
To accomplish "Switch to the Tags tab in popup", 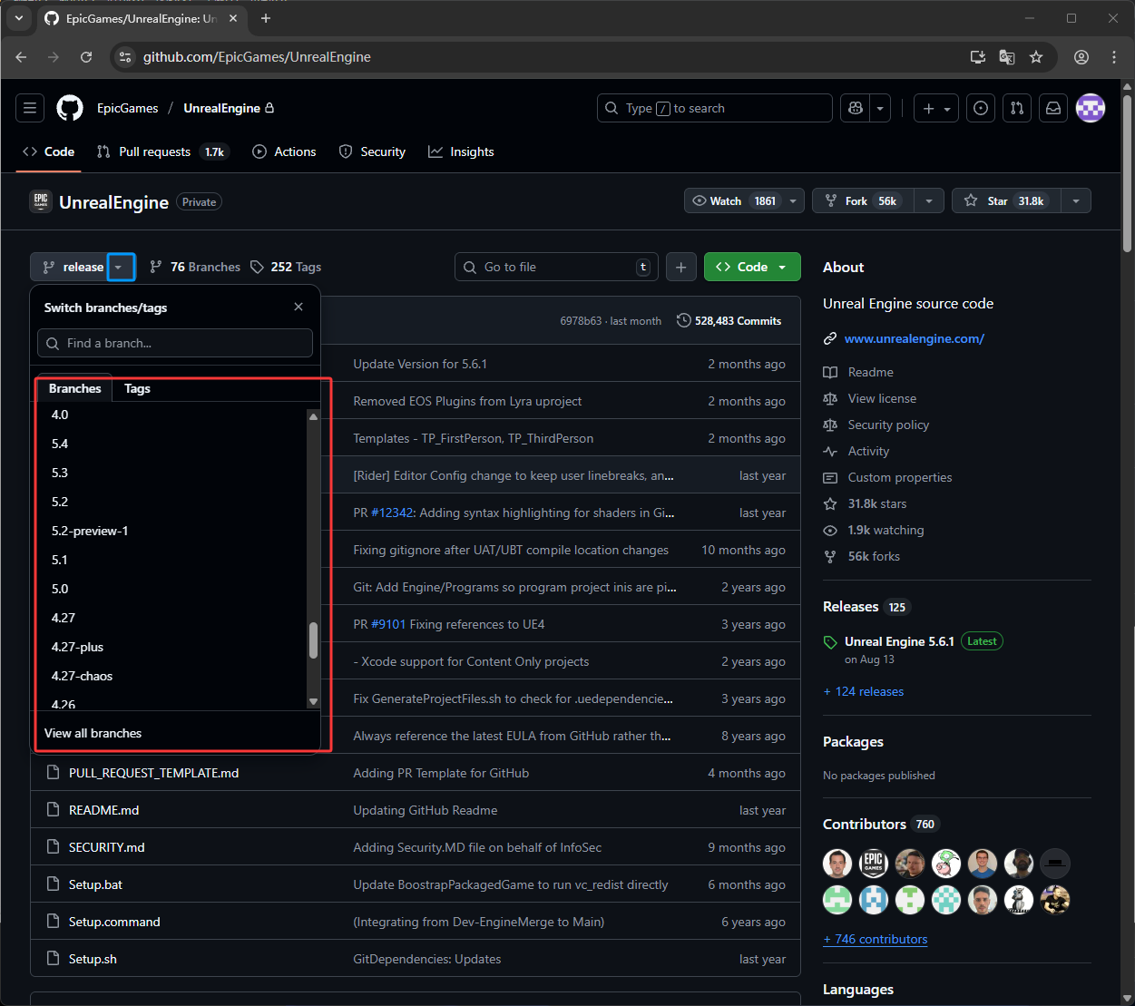I will click(x=137, y=388).
